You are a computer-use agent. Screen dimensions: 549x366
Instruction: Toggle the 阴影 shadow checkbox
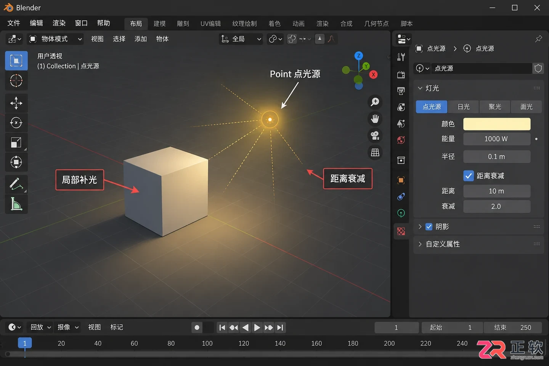[x=429, y=227]
